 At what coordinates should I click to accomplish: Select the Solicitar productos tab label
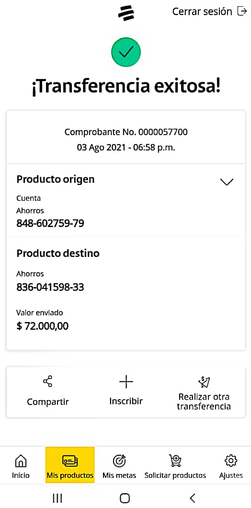pyautogui.click(x=175, y=475)
